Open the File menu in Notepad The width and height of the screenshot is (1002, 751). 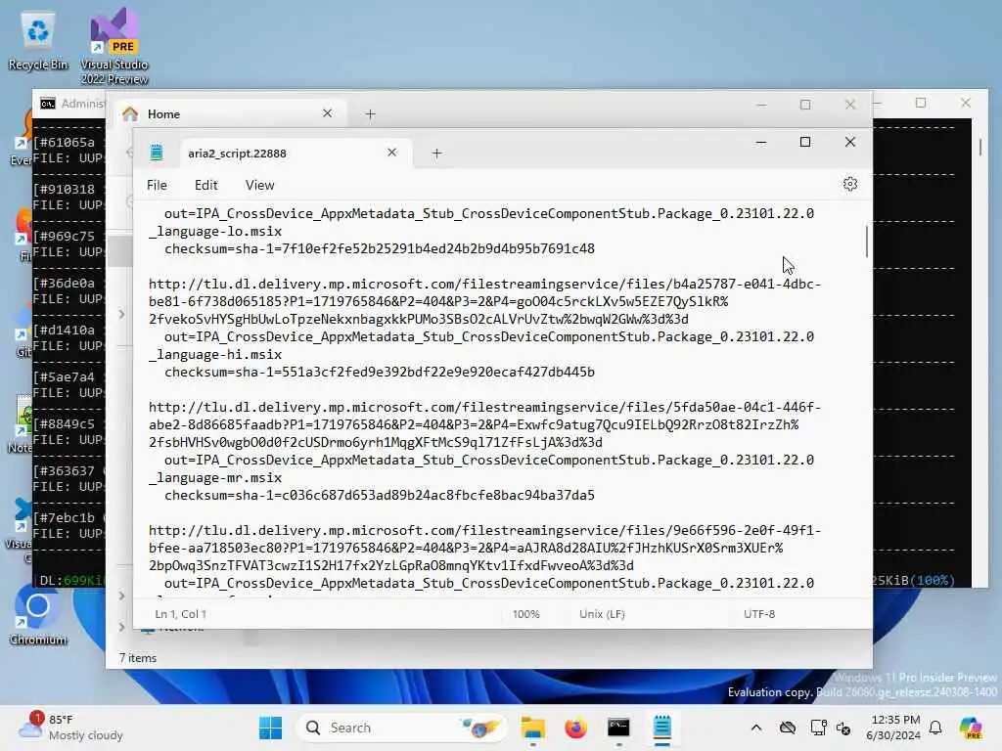157,185
